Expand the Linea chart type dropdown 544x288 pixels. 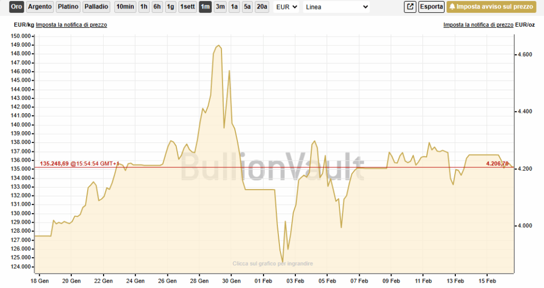[x=336, y=7]
